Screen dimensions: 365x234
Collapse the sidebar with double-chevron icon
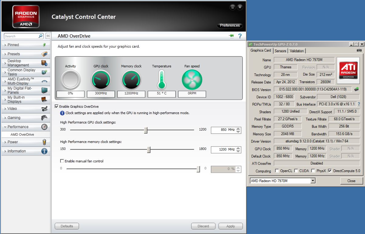point(48,36)
